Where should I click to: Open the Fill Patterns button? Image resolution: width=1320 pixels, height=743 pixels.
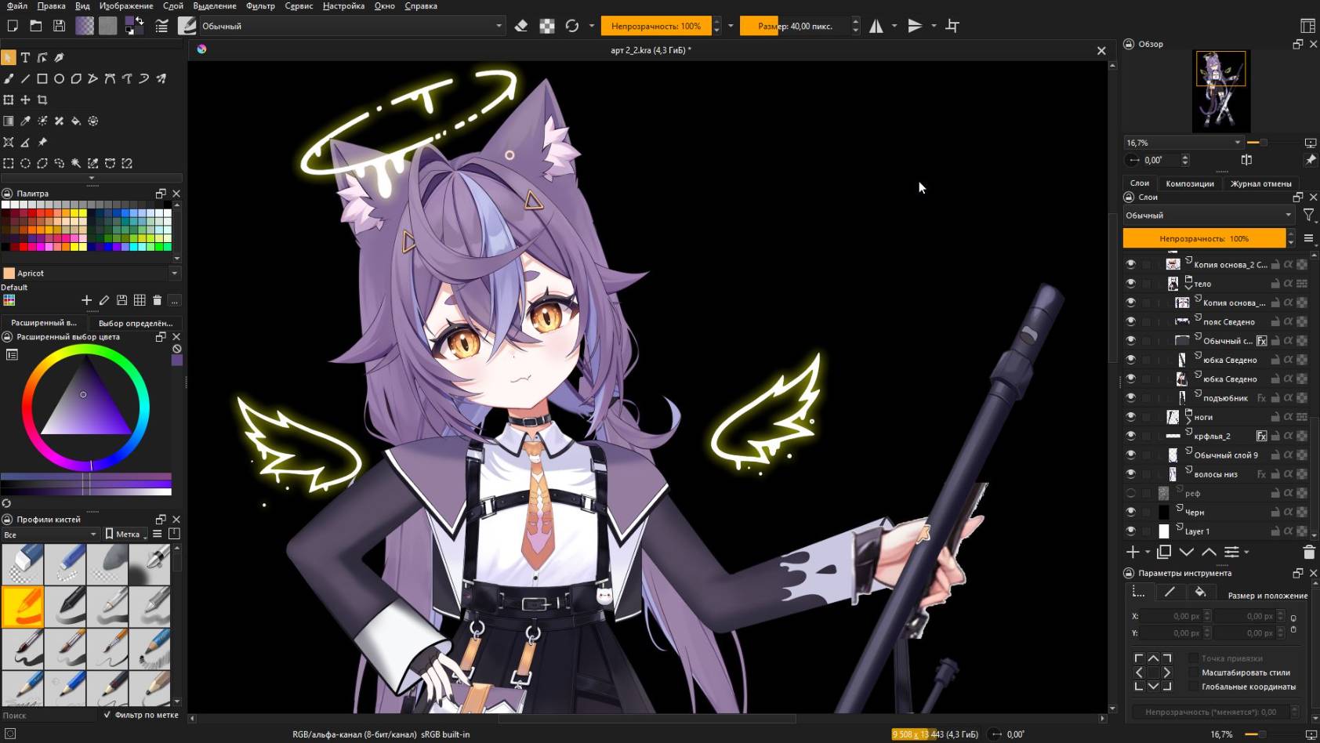(108, 26)
